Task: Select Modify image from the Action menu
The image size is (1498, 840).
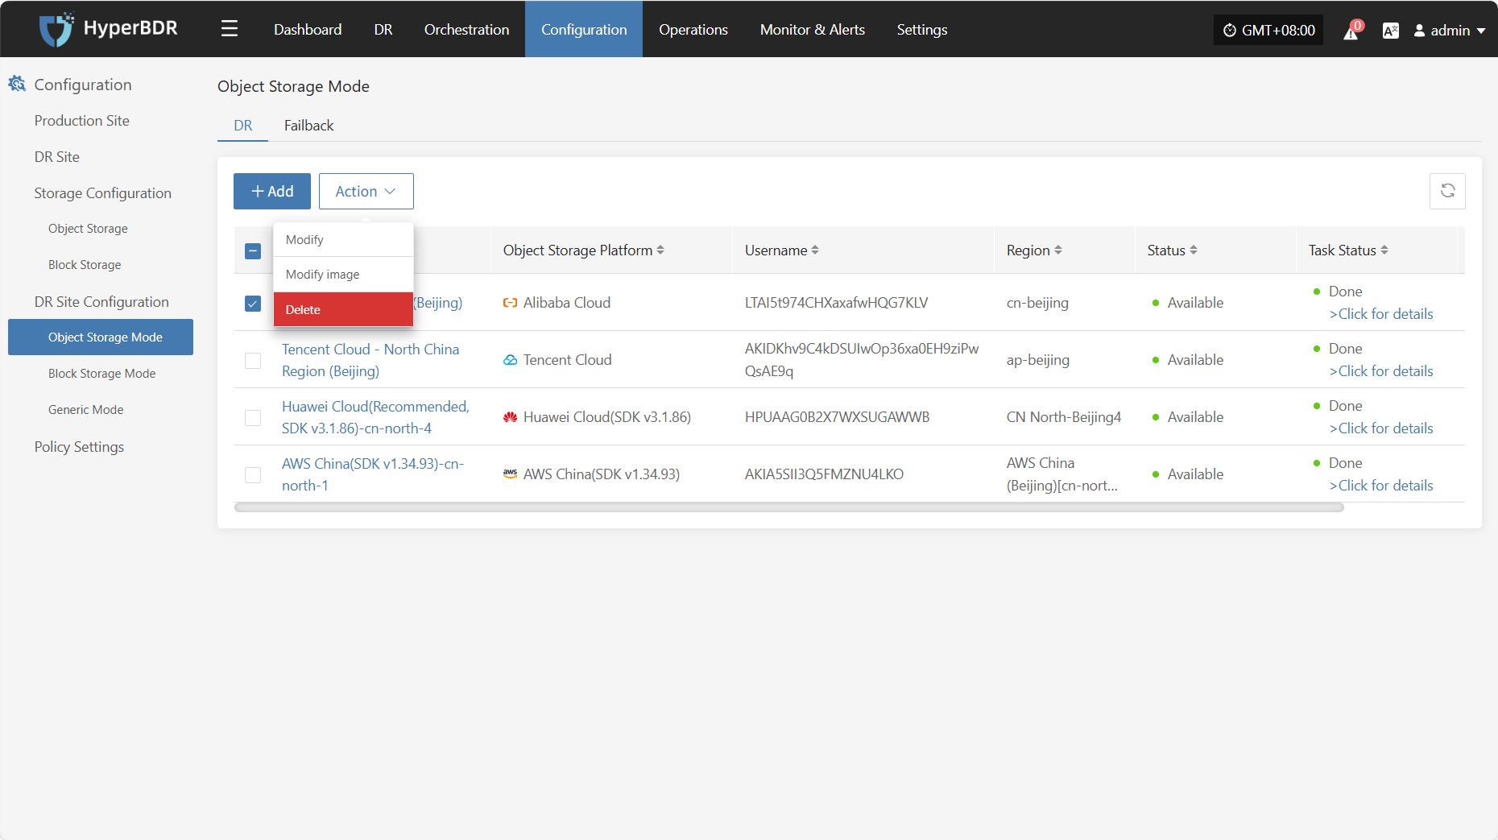Action: point(344,275)
